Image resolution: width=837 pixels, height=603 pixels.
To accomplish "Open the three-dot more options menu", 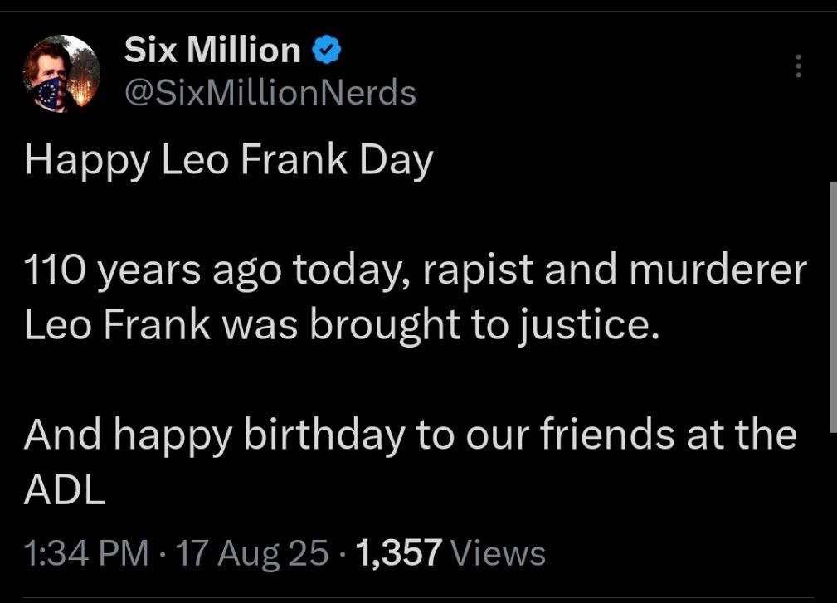I will pyautogui.click(x=799, y=66).
